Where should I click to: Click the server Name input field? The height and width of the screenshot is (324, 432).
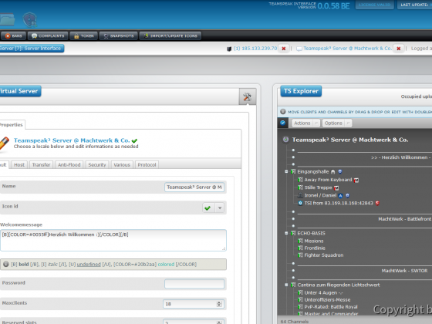point(194,187)
